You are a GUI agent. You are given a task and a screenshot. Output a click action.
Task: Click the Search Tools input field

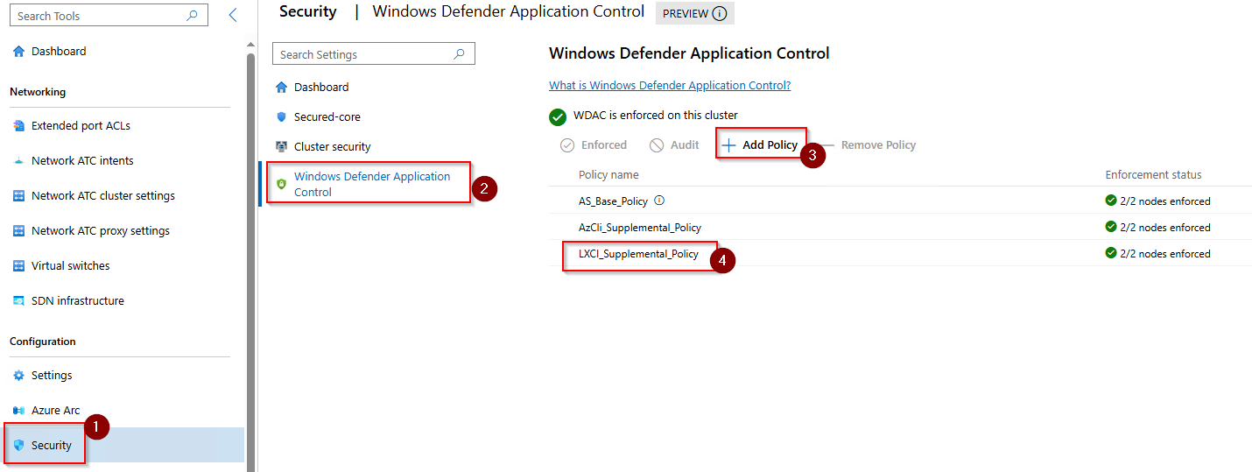coord(96,16)
